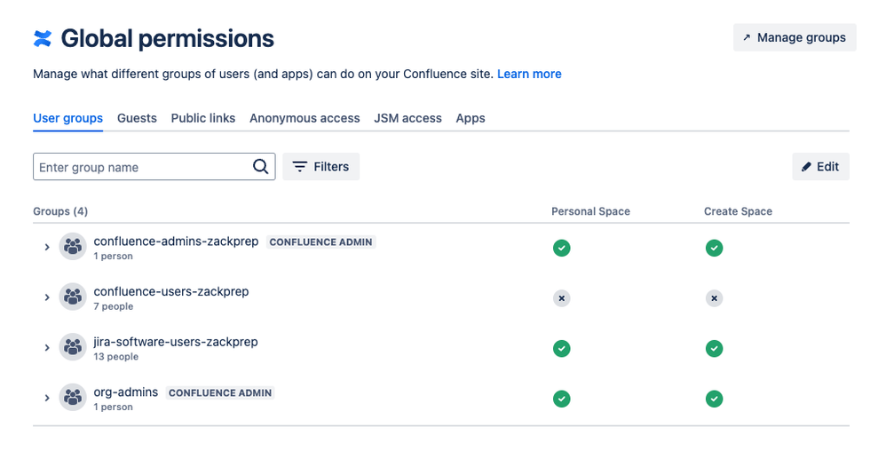
Task: Click Personal Space checkmark for confluence-admins-zackprep
Action: [562, 248]
